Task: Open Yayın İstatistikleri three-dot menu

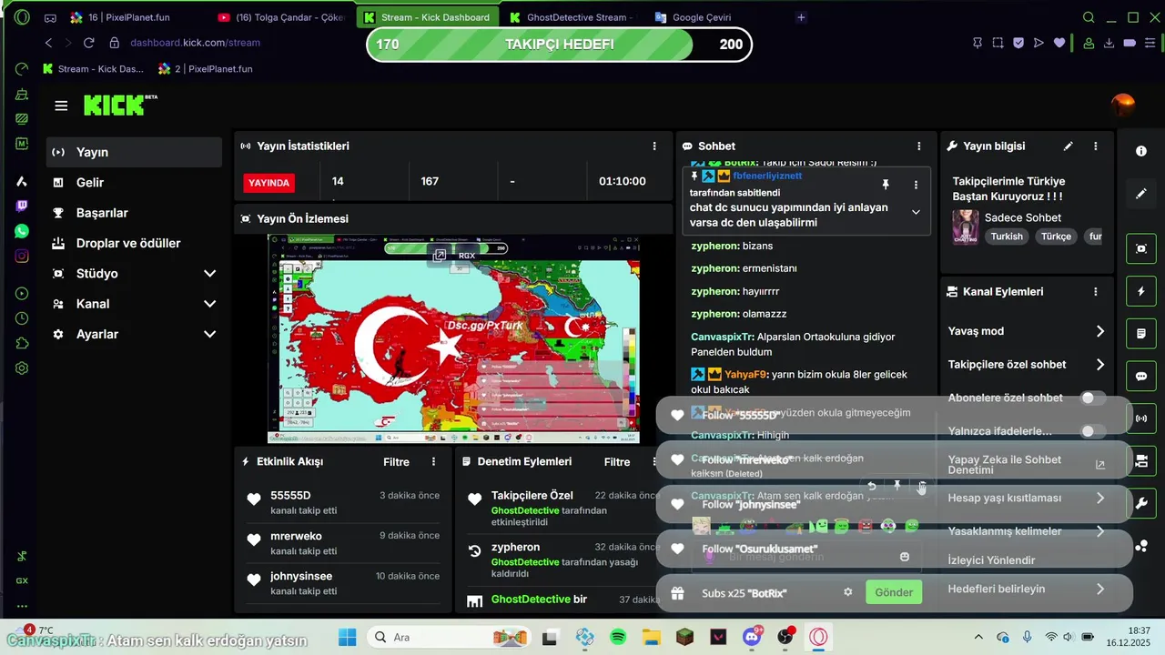Action: coord(654,146)
